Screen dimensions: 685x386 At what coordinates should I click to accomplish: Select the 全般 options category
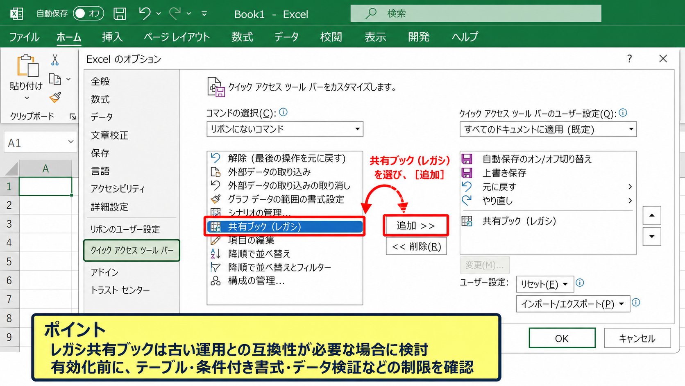pos(100,81)
